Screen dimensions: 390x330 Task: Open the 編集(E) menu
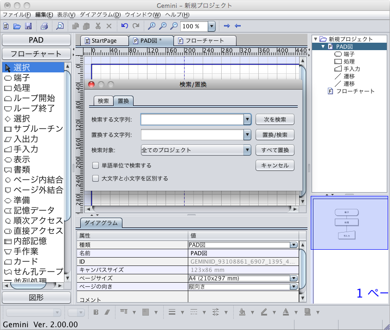(x=44, y=15)
